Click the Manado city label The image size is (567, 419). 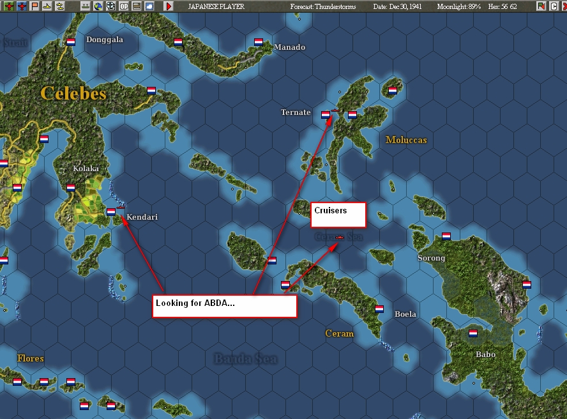click(x=290, y=47)
